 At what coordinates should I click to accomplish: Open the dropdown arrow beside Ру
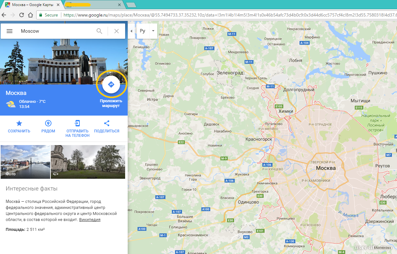(x=153, y=31)
